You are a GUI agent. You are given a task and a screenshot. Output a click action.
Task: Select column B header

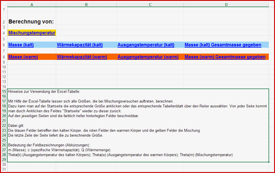[x=86, y=5]
